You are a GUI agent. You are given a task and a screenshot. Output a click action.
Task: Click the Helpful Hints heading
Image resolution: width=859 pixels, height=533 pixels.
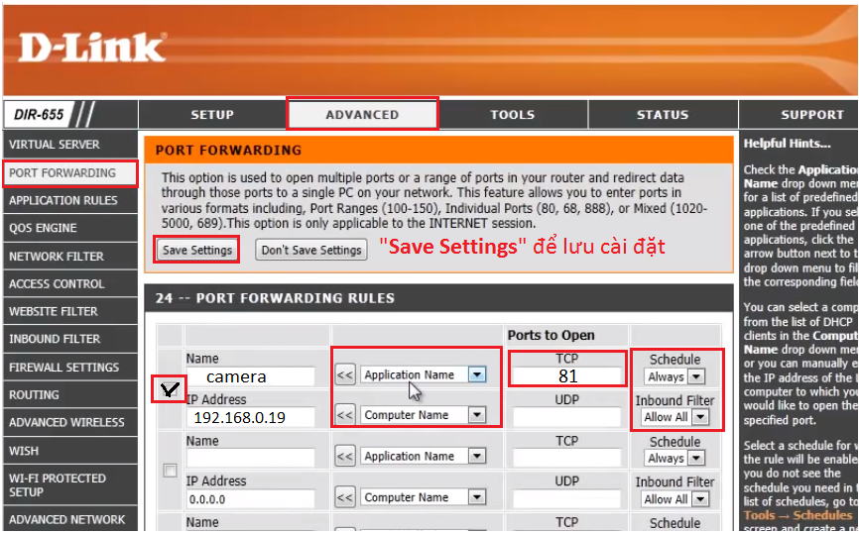coord(787,144)
